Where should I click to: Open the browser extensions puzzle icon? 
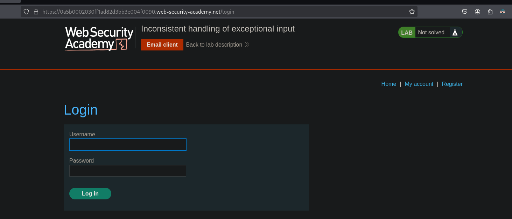point(490,12)
